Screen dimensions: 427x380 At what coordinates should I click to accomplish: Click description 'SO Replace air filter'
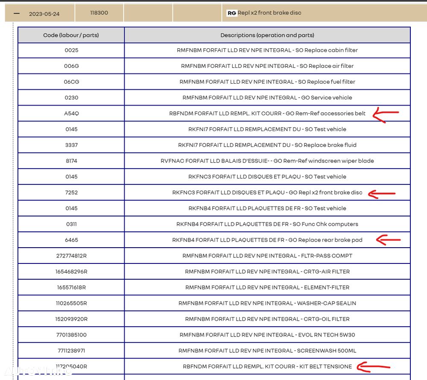(x=327, y=66)
